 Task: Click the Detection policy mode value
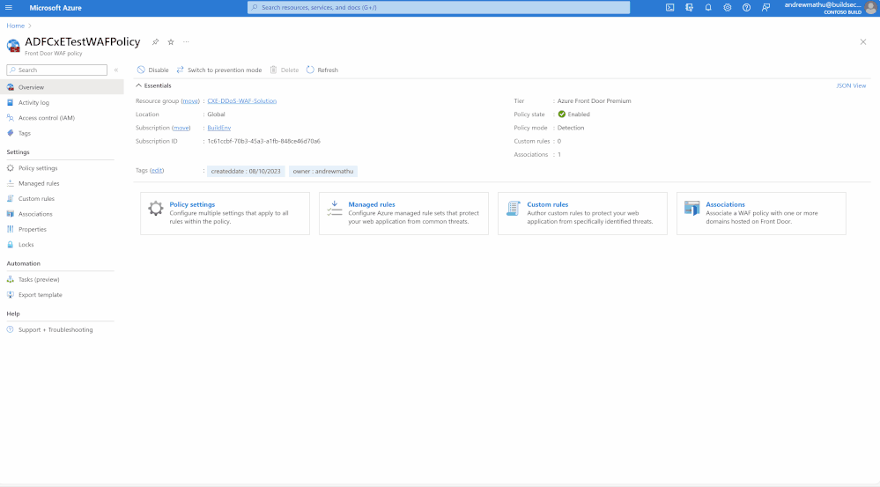pos(570,128)
